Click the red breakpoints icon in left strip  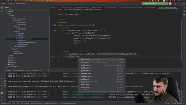[2, 82]
